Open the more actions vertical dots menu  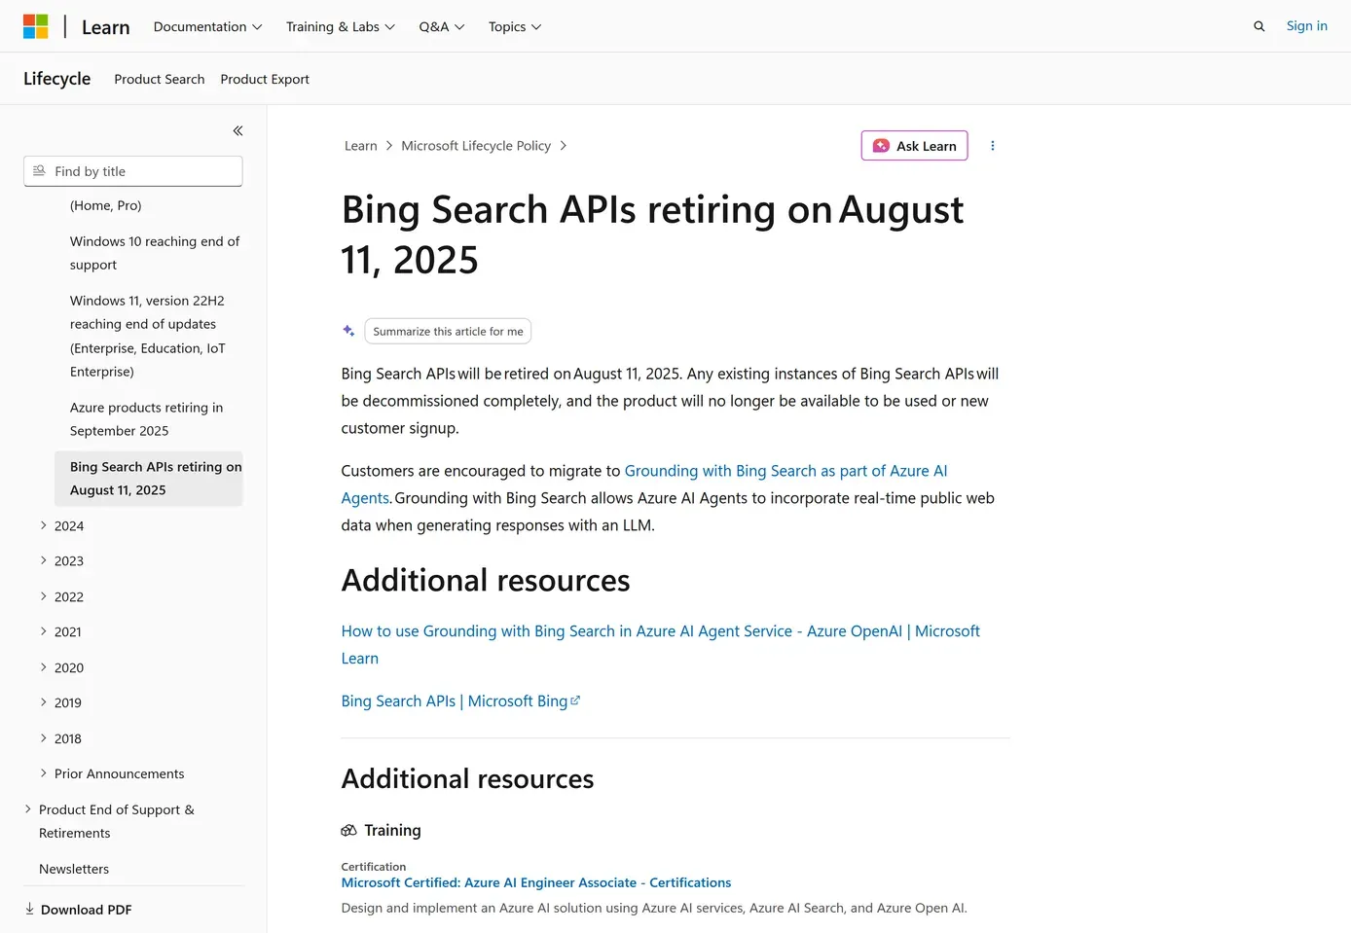pos(992,146)
